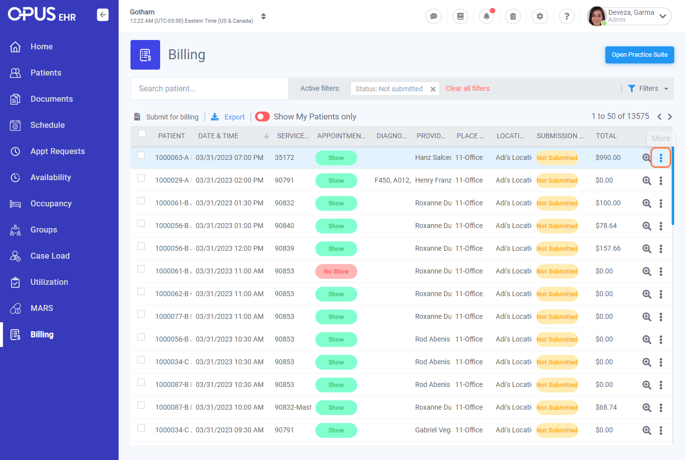Tick the checkbox for the 12:00 PM row
The width and height of the screenshot is (686, 460).
point(141,246)
